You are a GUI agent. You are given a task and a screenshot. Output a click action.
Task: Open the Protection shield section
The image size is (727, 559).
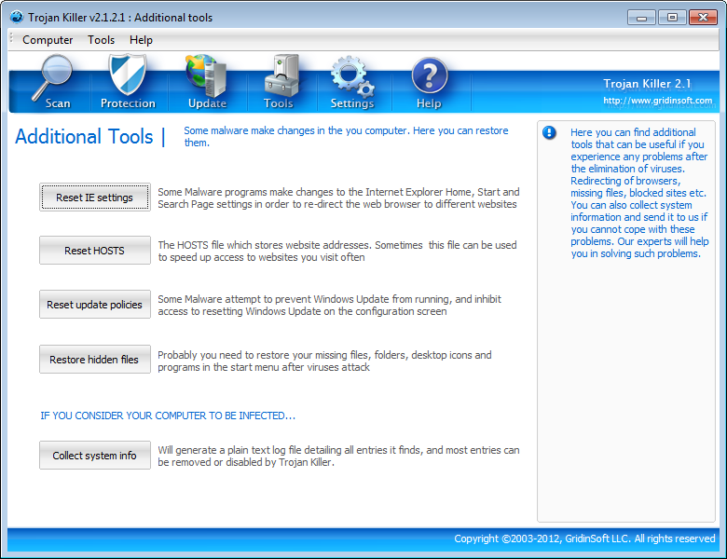[x=128, y=83]
